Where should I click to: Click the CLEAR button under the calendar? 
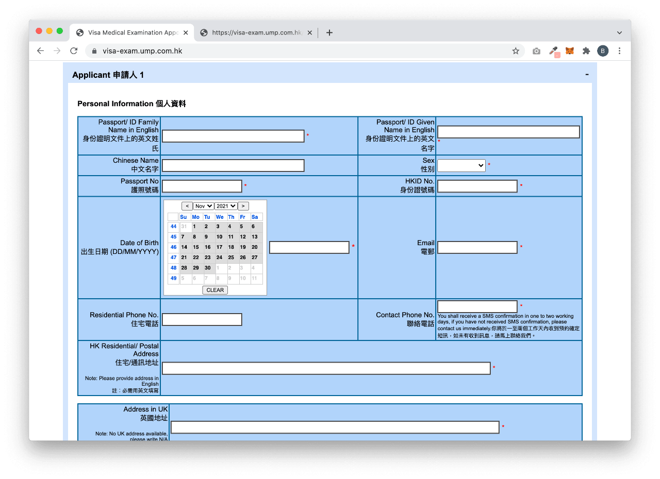tap(215, 290)
